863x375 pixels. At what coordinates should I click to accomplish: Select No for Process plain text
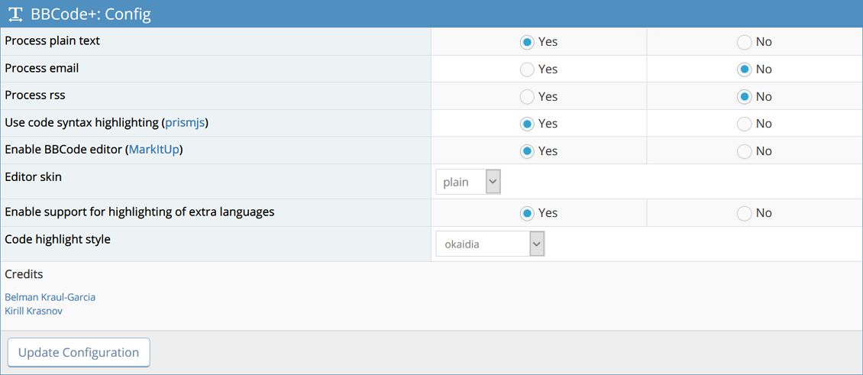click(744, 42)
